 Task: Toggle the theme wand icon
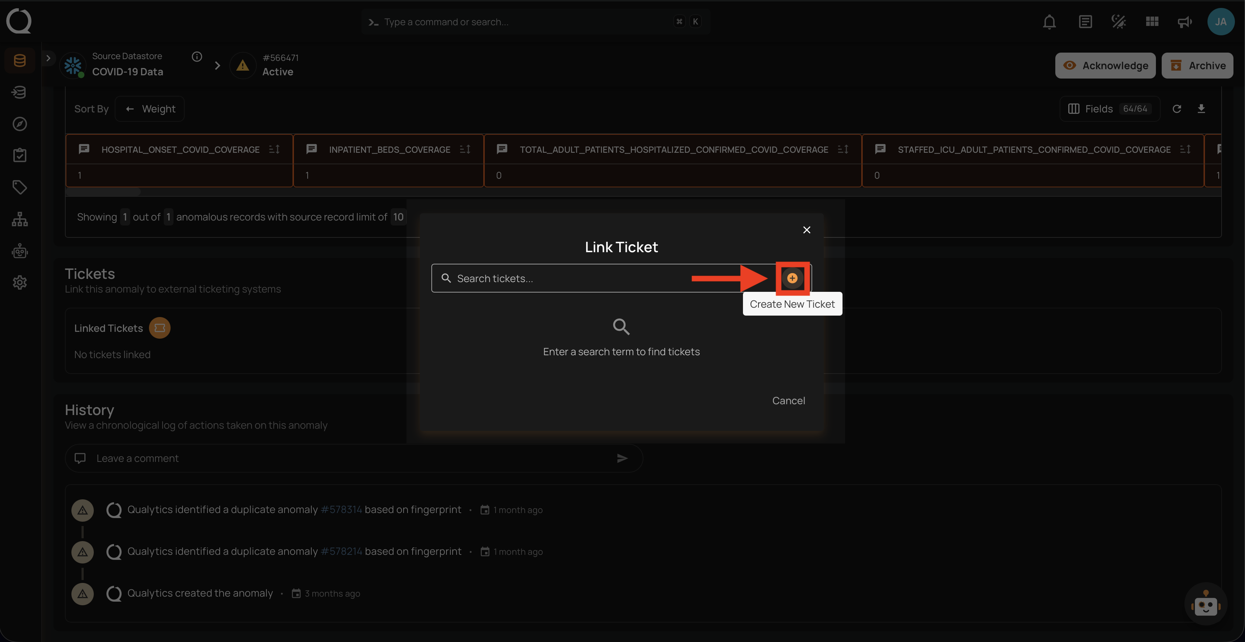[1118, 22]
